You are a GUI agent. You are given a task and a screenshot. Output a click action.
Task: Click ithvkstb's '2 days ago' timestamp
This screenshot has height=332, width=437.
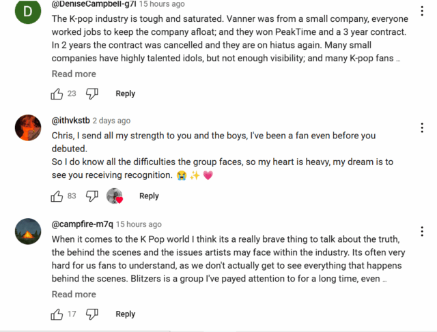111,121
